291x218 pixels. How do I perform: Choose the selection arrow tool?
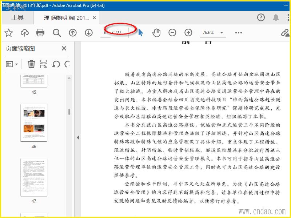(141, 33)
